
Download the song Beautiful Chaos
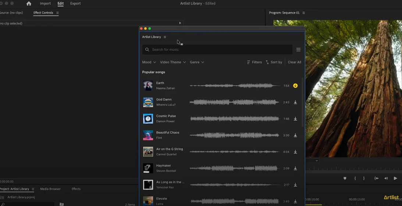pos(295,135)
